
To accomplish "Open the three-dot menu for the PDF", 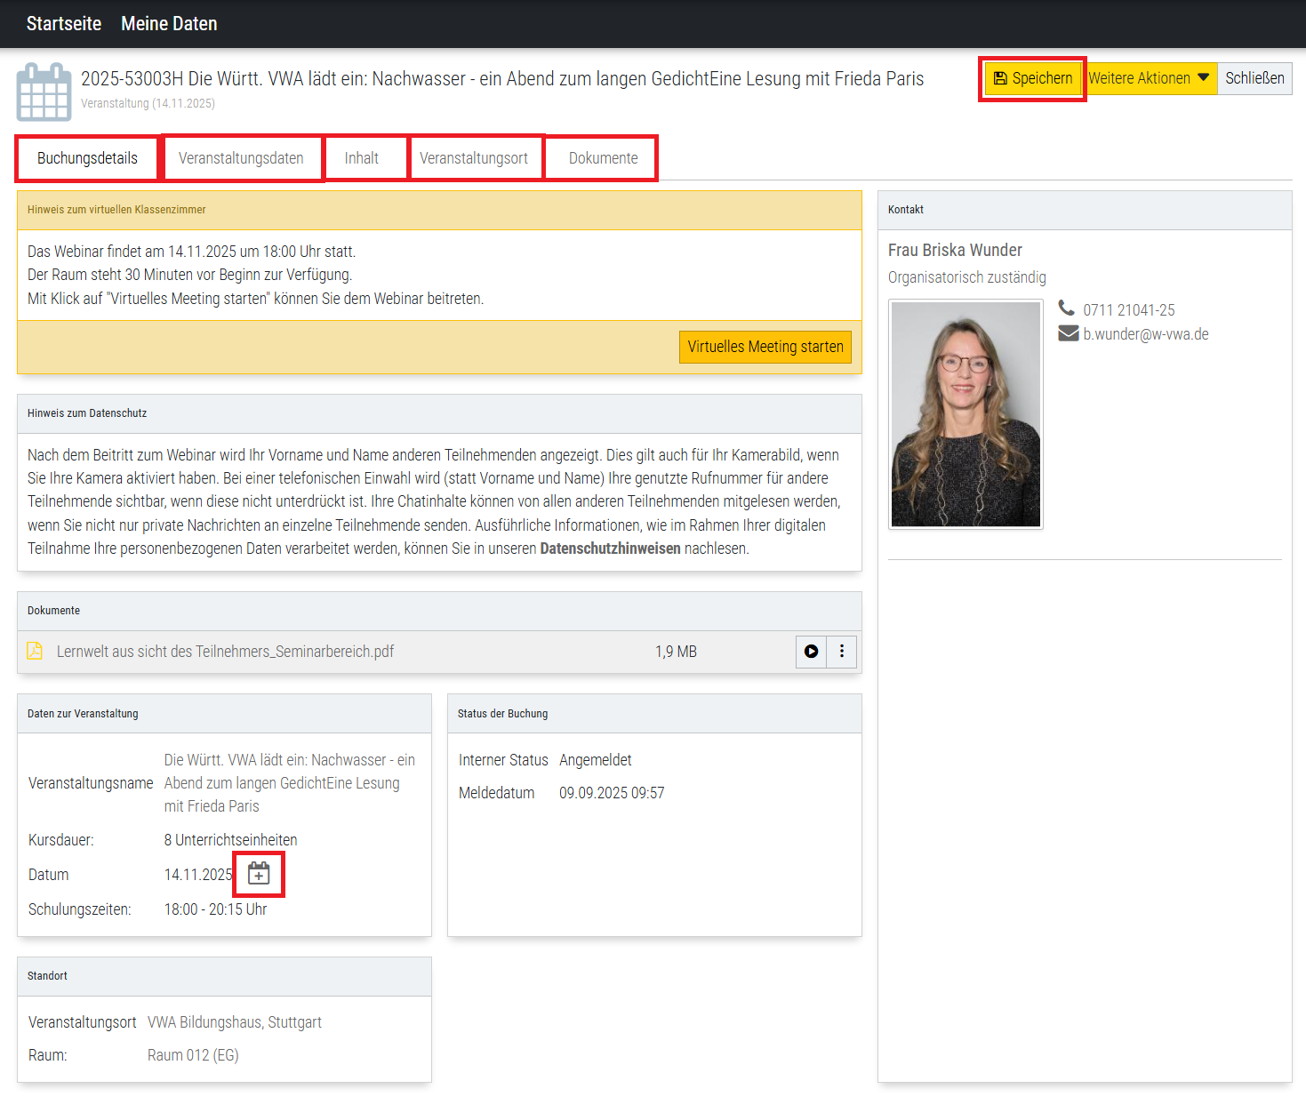I will coord(842,652).
